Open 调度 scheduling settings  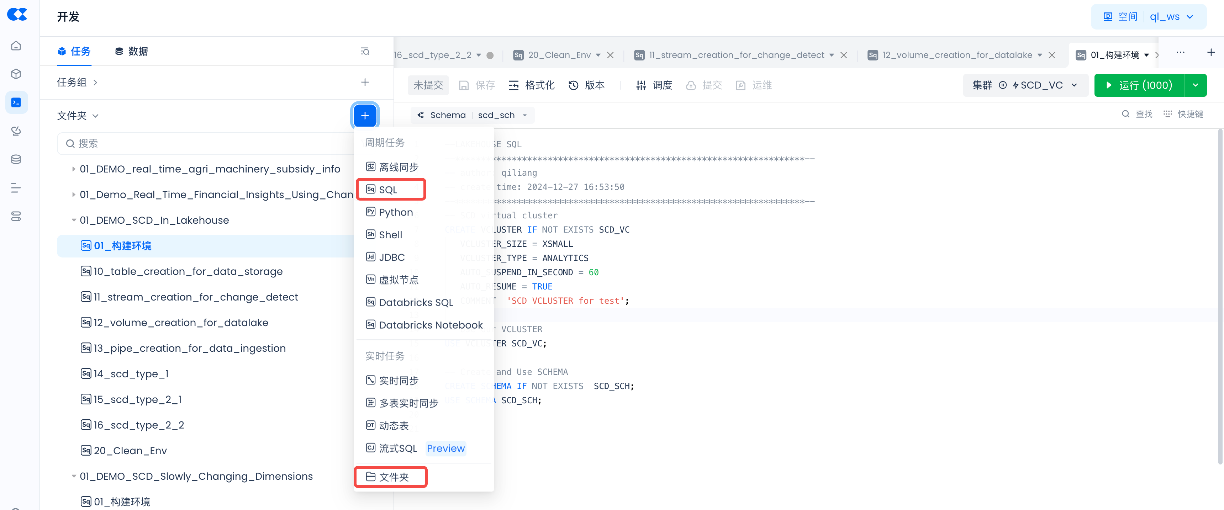point(654,85)
